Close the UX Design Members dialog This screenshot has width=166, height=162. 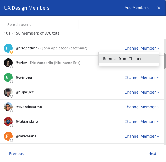[159, 8]
